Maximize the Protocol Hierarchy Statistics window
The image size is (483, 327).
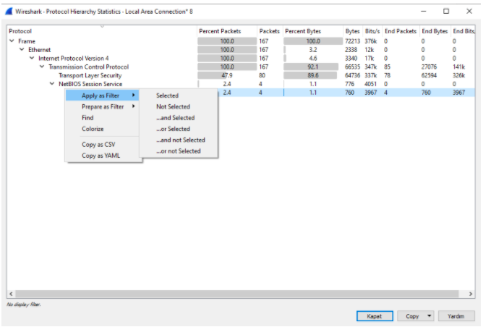click(446, 12)
